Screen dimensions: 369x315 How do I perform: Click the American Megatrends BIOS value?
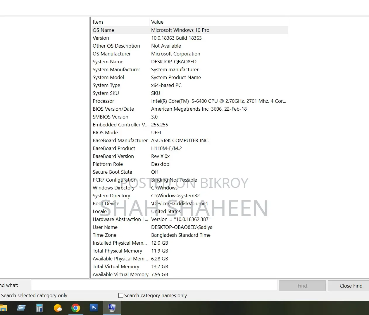coord(199,109)
